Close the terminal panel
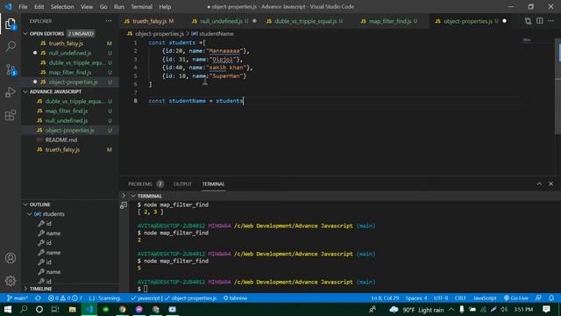Image resolution: width=561 pixels, height=316 pixels. [x=550, y=183]
